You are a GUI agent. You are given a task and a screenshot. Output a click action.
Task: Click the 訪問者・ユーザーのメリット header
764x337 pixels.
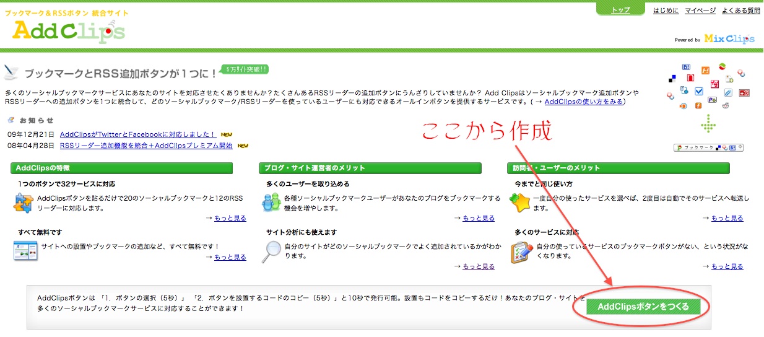click(x=619, y=168)
